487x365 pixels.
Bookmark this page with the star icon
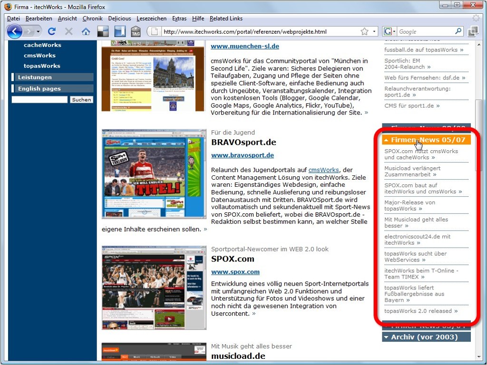[x=364, y=31]
